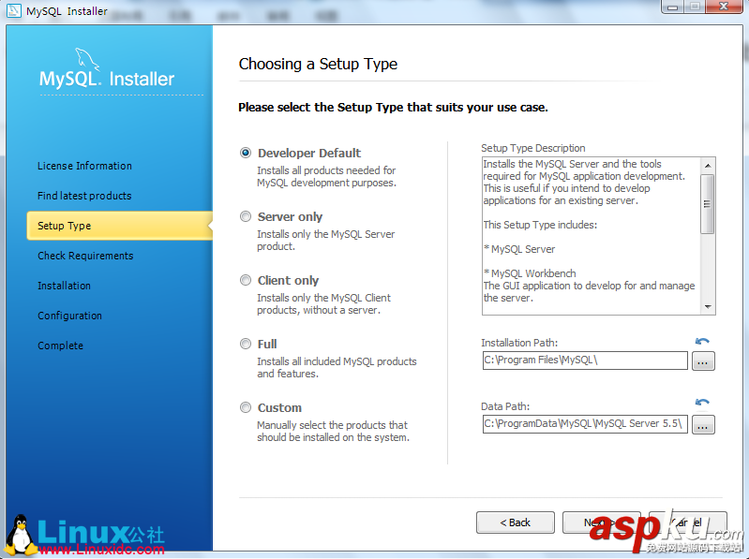Reset Data Path with the undo arrow

pyautogui.click(x=702, y=402)
